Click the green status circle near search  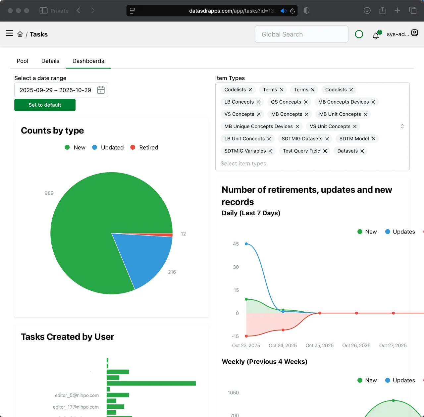(359, 34)
